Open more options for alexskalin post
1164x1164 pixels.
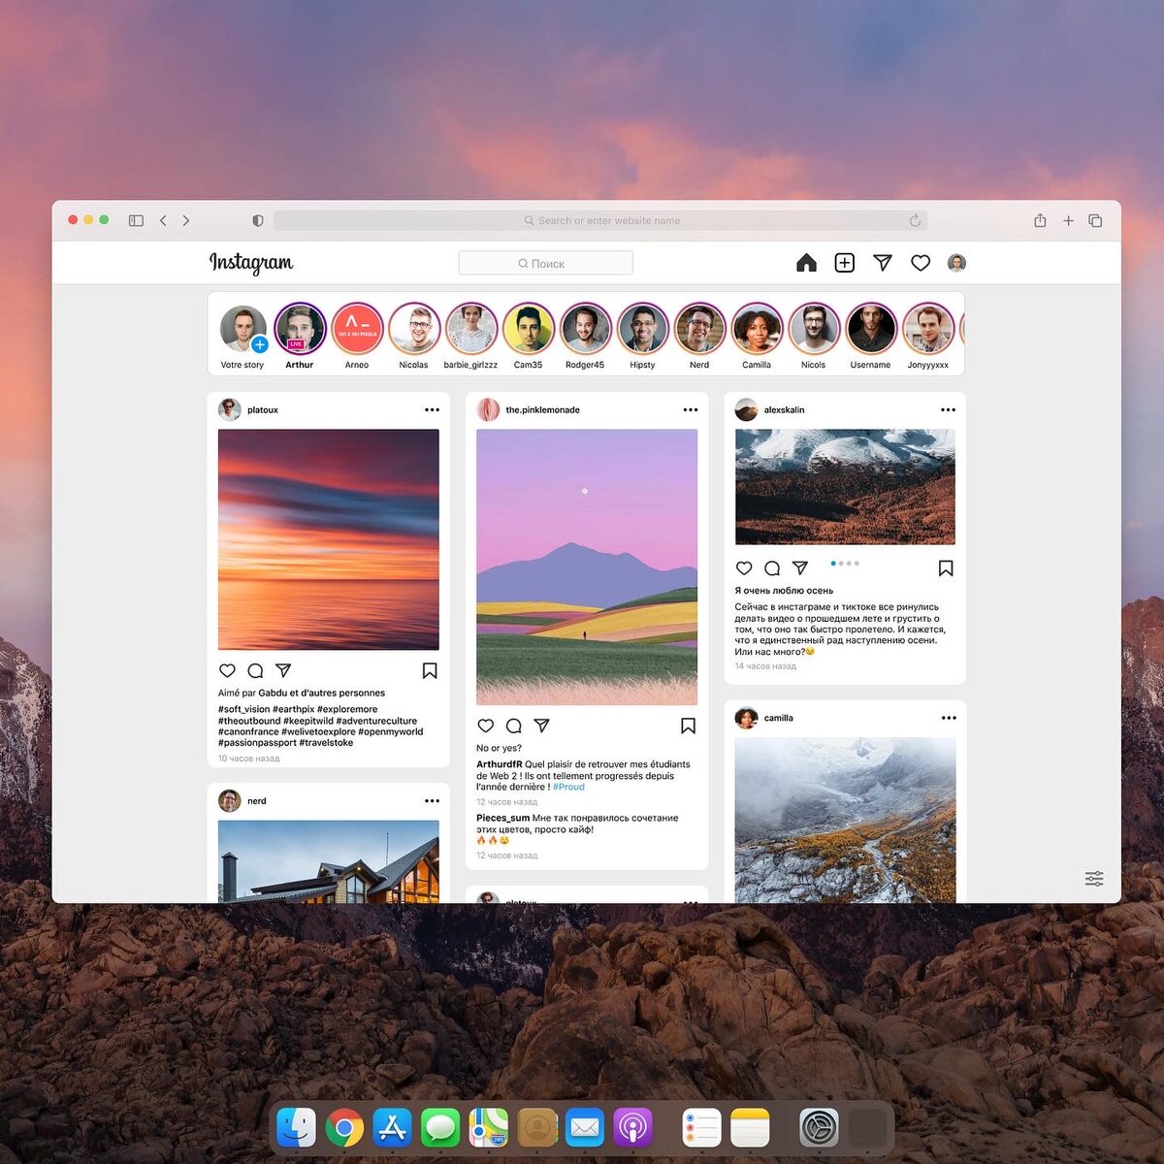pyautogui.click(x=948, y=409)
